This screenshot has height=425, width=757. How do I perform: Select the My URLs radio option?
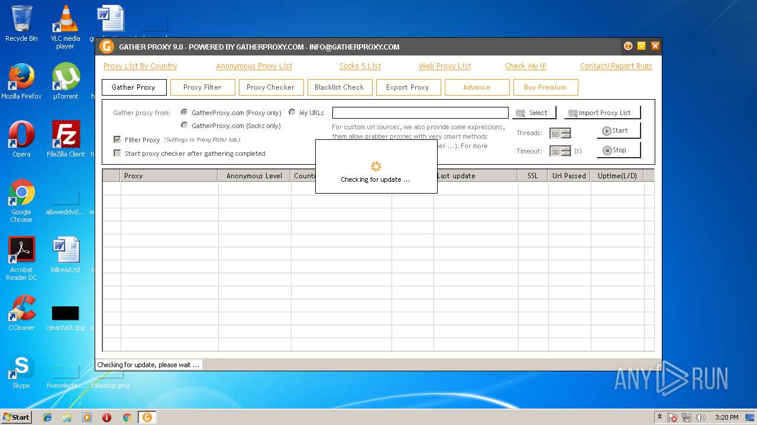[x=292, y=112]
